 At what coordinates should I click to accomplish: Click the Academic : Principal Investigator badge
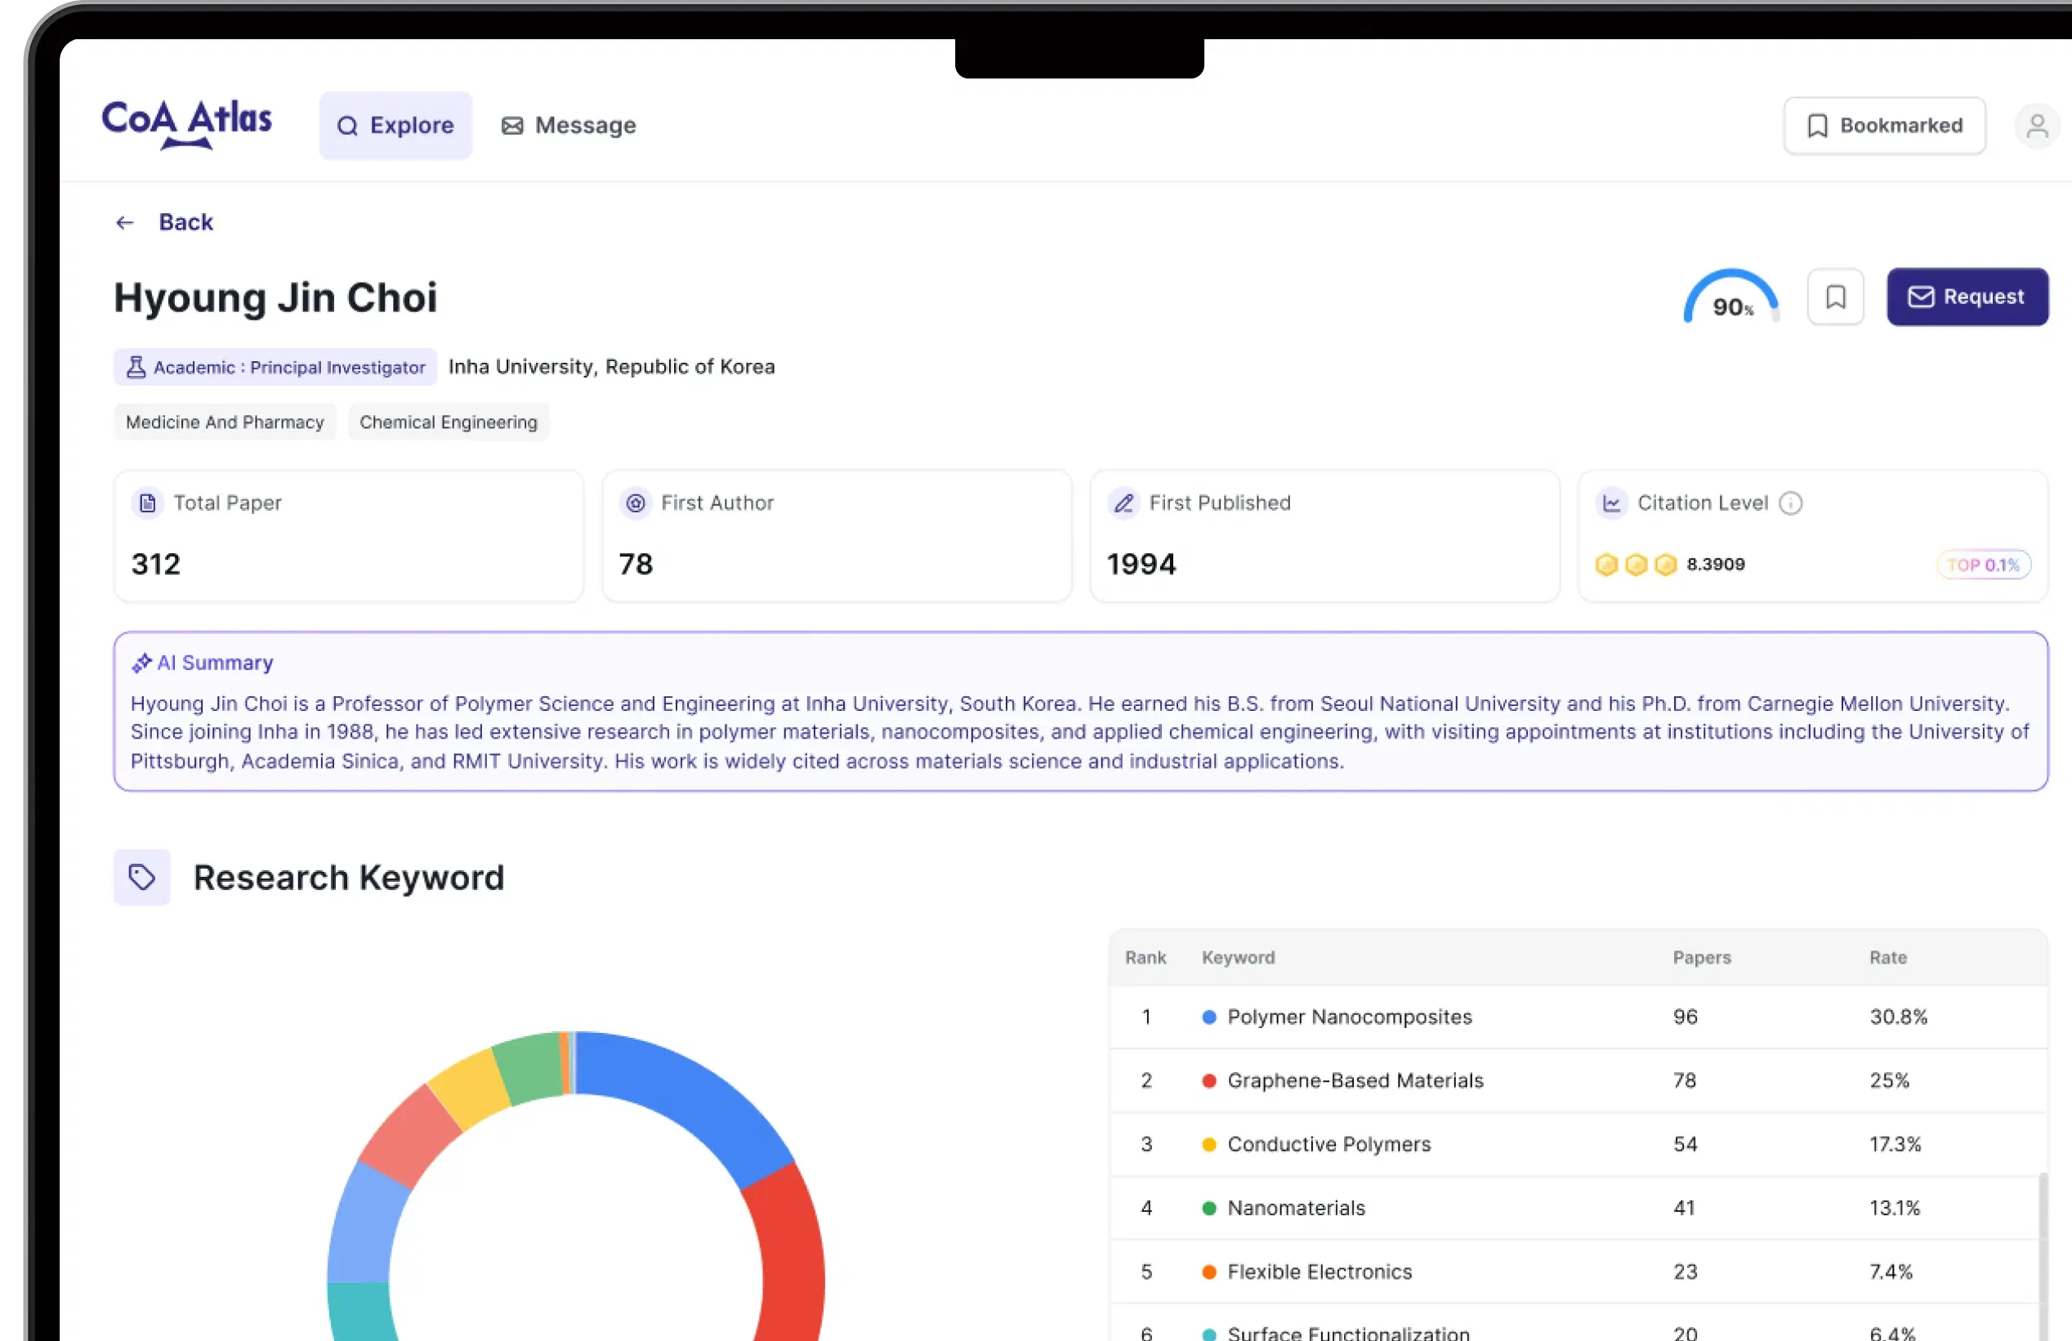pos(275,367)
